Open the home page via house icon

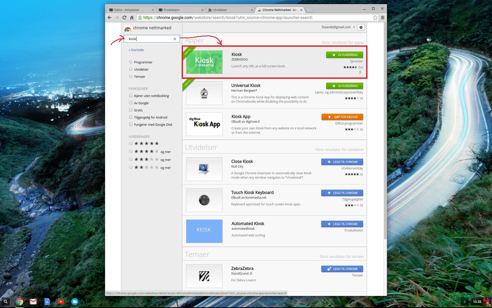pos(132,17)
